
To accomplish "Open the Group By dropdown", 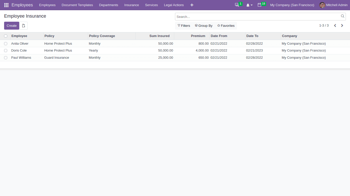I will pyautogui.click(x=204, y=26).
